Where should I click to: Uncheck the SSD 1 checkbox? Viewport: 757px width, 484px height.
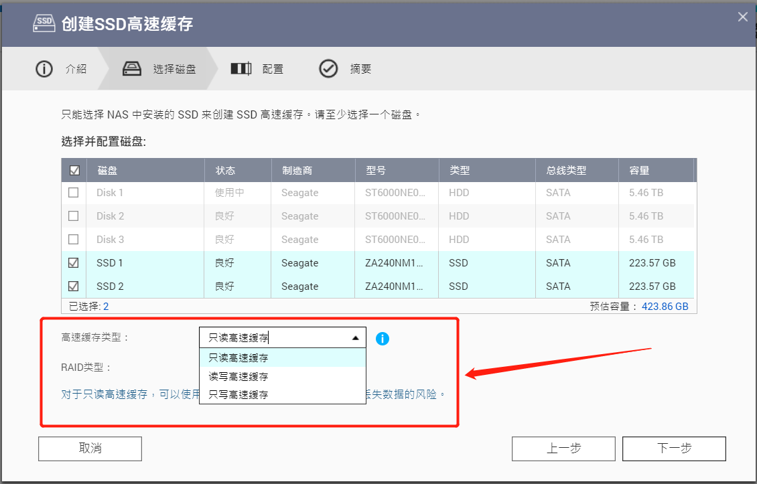coord(74,263)
